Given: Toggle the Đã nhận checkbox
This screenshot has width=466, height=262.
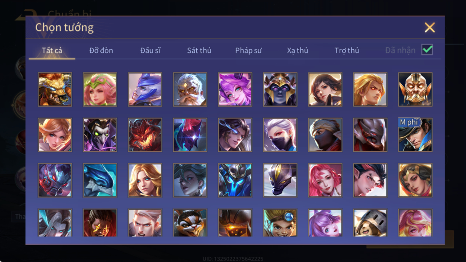Looking at the screenshot, I should coord(427,50).
